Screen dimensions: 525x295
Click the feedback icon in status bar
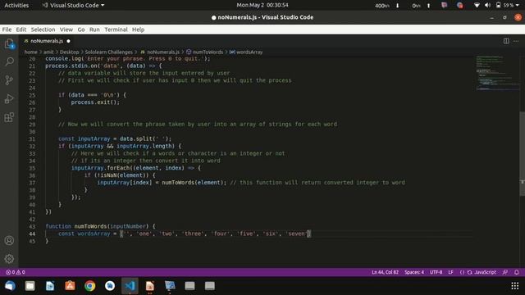tap(505, 272)
